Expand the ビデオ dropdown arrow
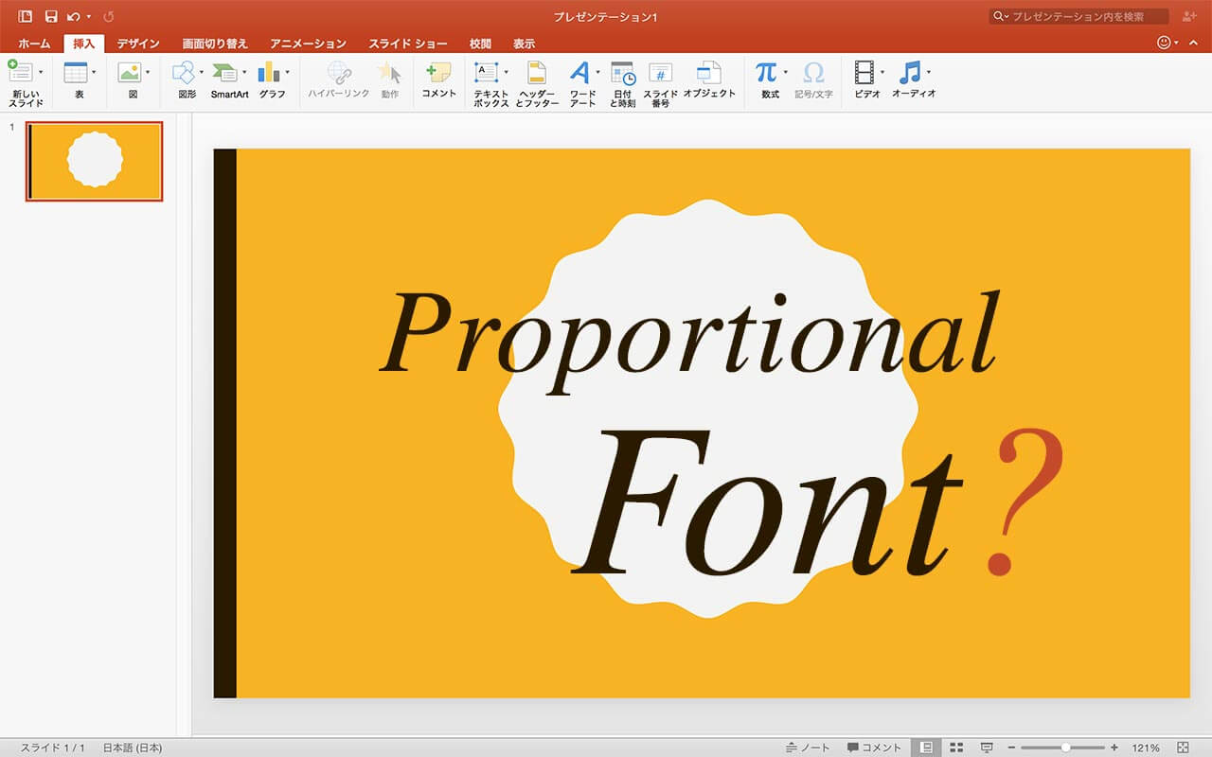This screenshot has height=757, width=1212. [882, 73]
